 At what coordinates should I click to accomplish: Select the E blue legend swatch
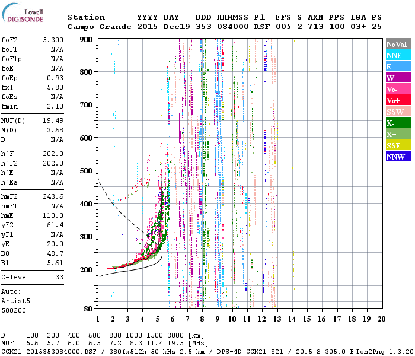pos(398,66)
